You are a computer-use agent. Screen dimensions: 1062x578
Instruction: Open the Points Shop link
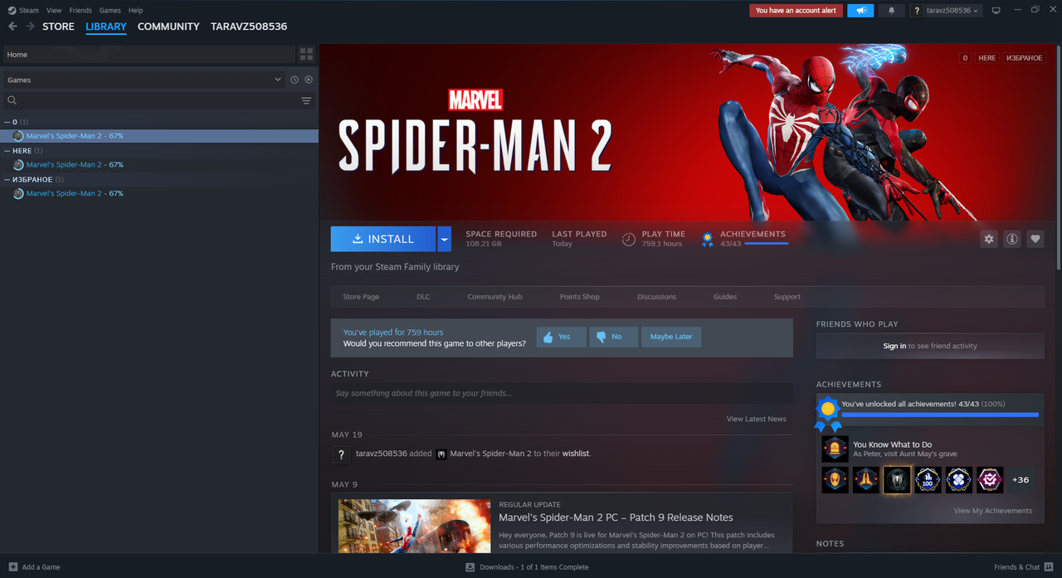579,297
